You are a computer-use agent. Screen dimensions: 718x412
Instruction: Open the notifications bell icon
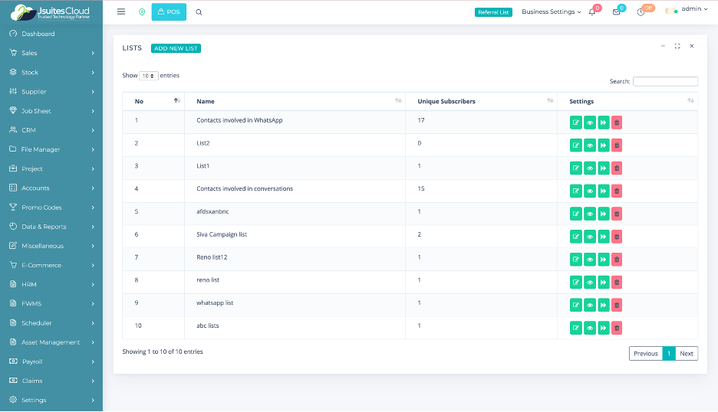coord(592,12)
